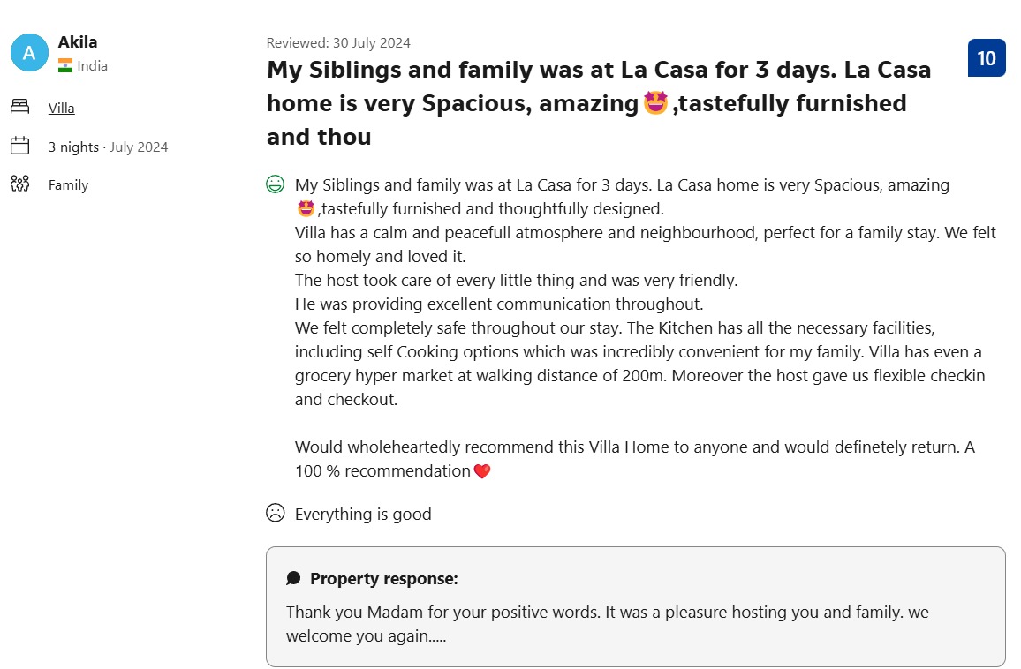Click the speech bubble Property response icon
The image size is (1021, 669).
pos(293,579)
